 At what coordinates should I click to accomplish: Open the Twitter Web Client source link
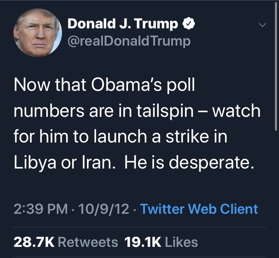coord(199,209)
